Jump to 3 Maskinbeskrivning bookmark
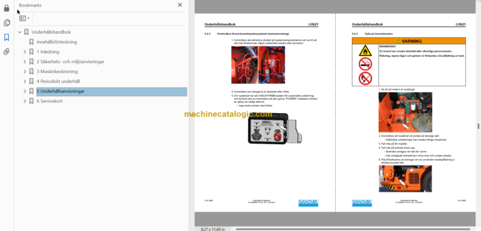 coord(57,71)
